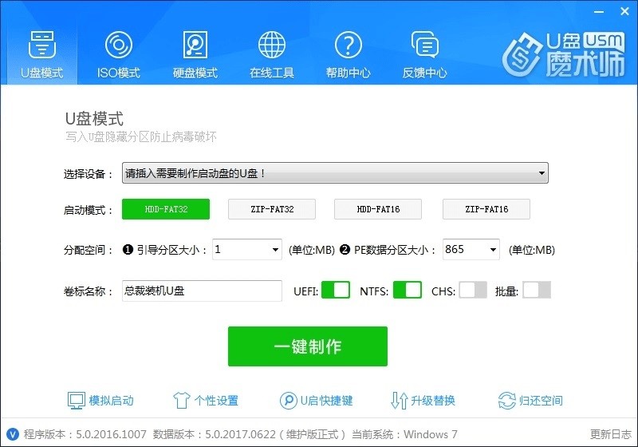The height and width of the screenshot is (447, 638).
Task: Enable the CHS switch
Action: coord(472,291)
